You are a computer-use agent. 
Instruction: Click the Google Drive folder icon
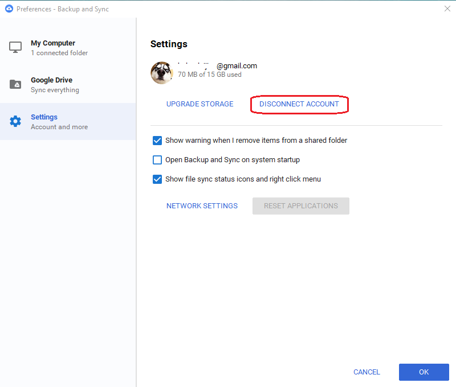[x=15, y=84]
